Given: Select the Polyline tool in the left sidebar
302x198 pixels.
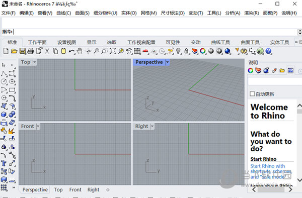Looking at the screenshot, I should pyautogui.click(x=4, y=74).
